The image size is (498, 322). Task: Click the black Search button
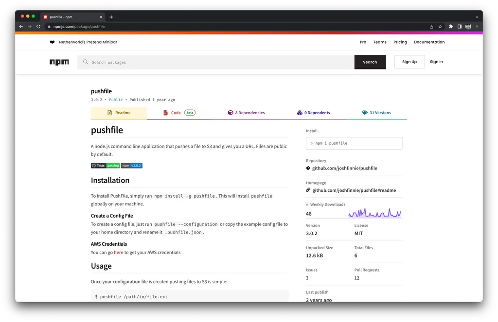370,62
